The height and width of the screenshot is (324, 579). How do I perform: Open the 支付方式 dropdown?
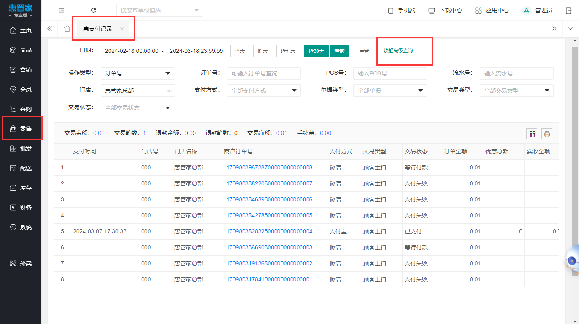pyautogui.click(x=264, y=91)
